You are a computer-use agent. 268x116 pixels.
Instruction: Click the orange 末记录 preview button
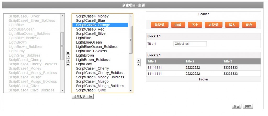pyautogui.click(x=214, y=25)
